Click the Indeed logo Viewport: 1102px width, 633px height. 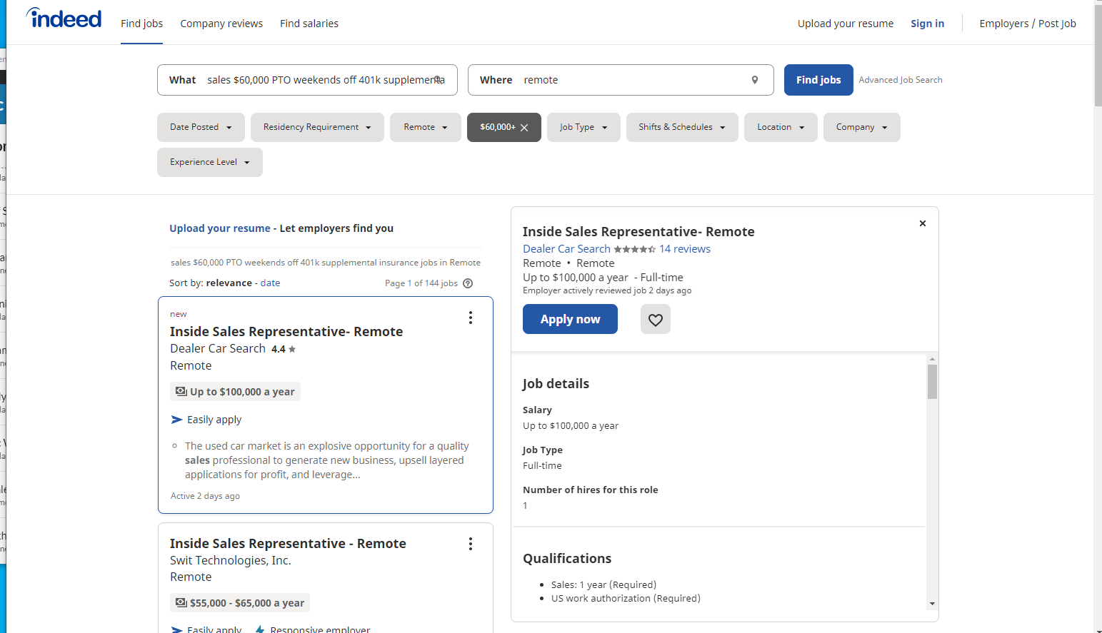pyautogui.click(x=63, y=18)
